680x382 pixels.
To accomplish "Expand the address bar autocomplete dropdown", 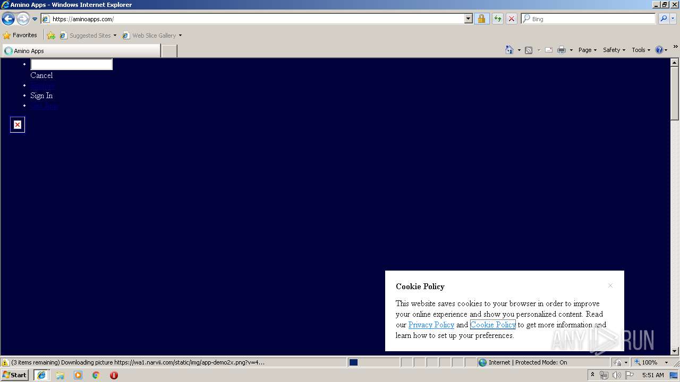I will click(468, 19).
